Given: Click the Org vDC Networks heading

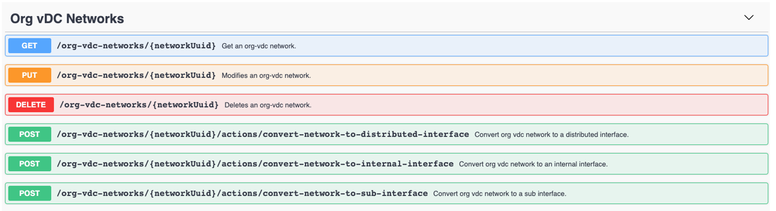Looking at the screenshot, I should click(67, 19).
